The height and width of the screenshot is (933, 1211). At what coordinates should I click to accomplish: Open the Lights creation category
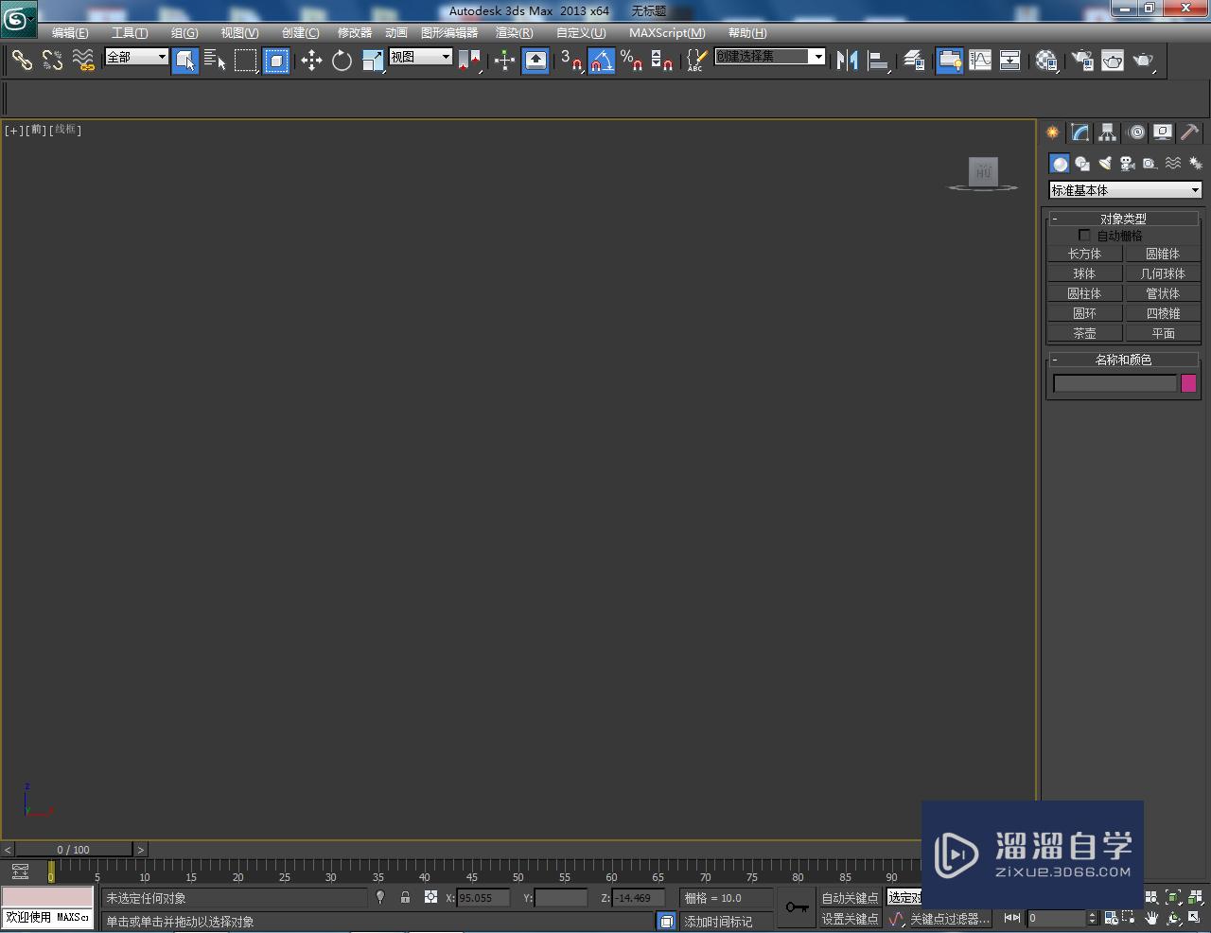point(1105,163)
